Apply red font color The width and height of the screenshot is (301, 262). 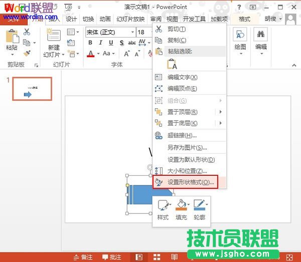[91, 54]
